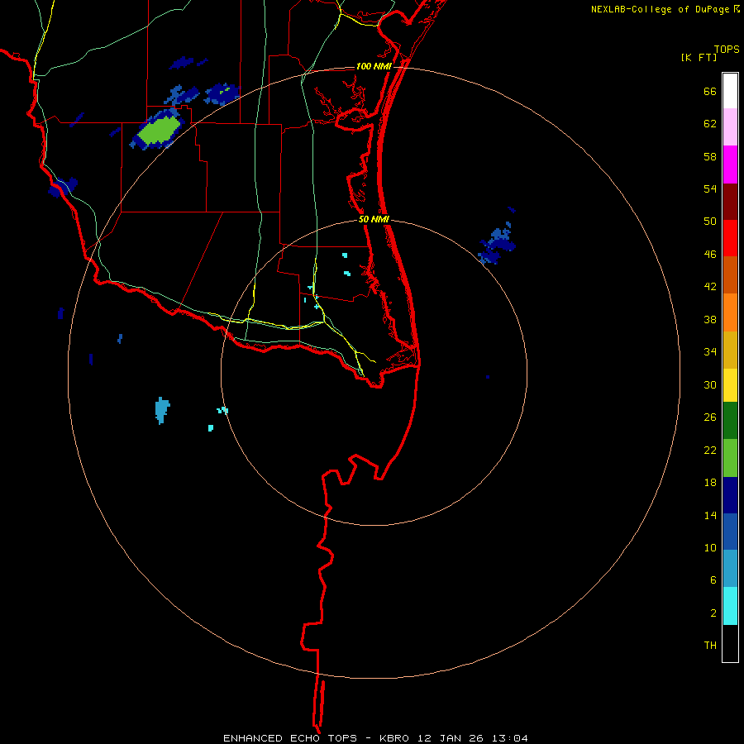Click the '46' legend value
The width and height of the screenshot is (744, 744).
[x=710, y=255]
